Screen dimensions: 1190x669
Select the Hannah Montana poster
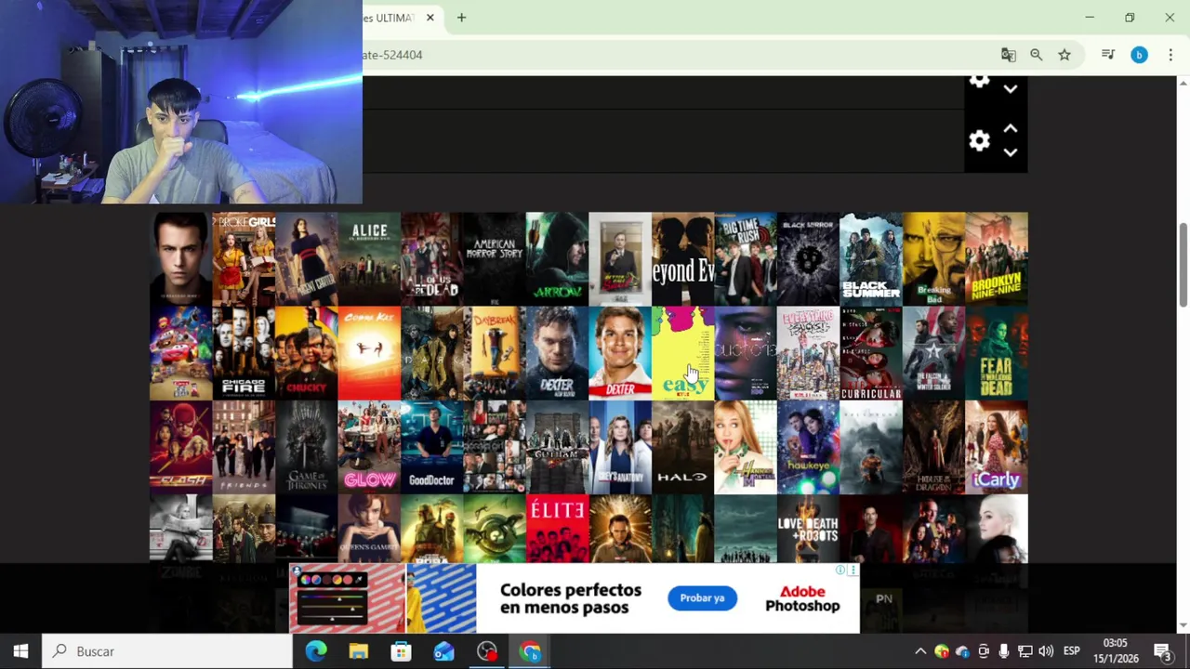746,448
